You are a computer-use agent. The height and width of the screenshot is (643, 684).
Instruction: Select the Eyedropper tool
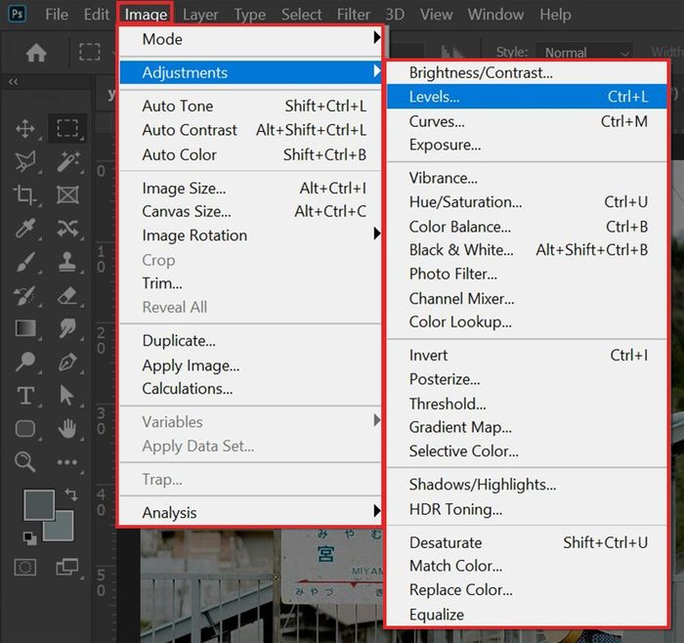click(25, 228)
